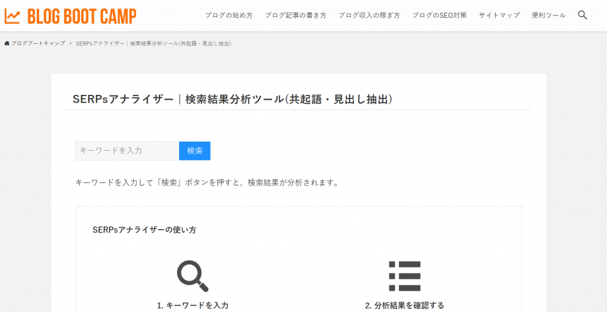Click the SERPsアナライザー breadcrumb entry

[154, 44]
